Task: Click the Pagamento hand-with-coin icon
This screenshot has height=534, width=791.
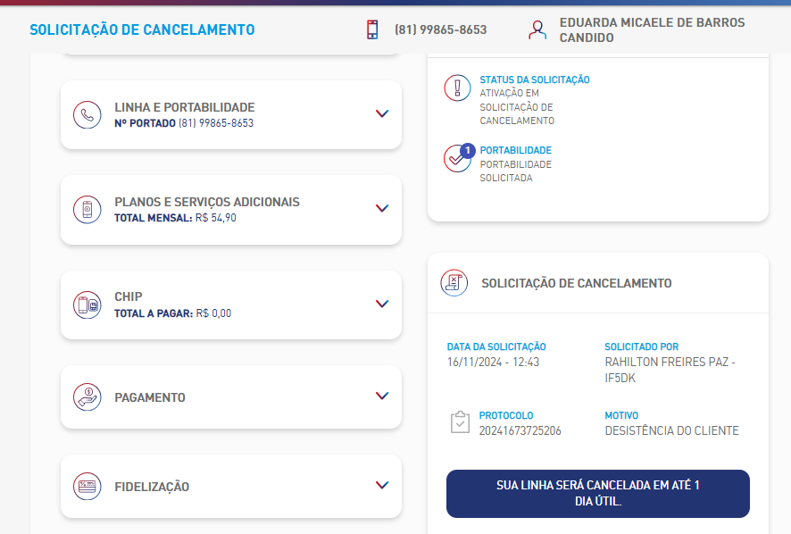Action: [x=87, y=396]
